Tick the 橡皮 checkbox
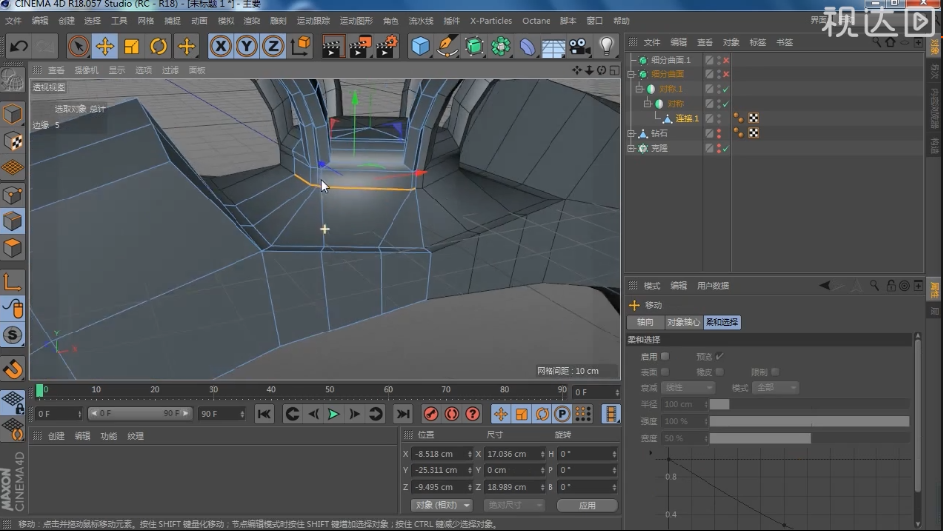Image resolution: width=943 pixels, height=531 pixels. click(x=719, y=372)
